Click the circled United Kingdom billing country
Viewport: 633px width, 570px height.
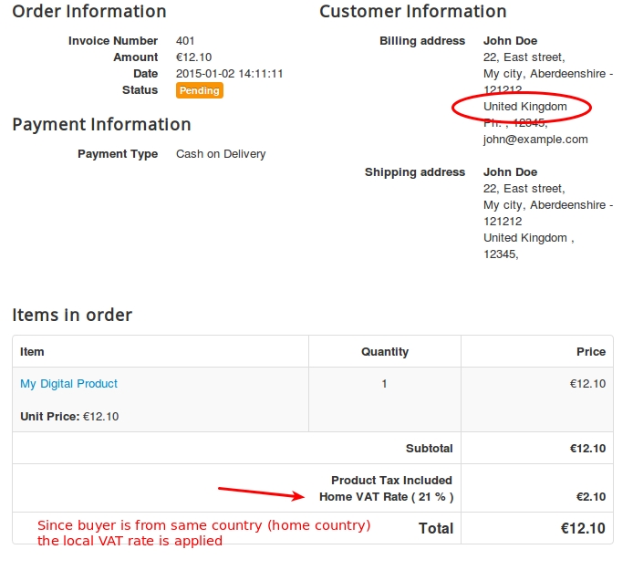click(x=524, y=107)
